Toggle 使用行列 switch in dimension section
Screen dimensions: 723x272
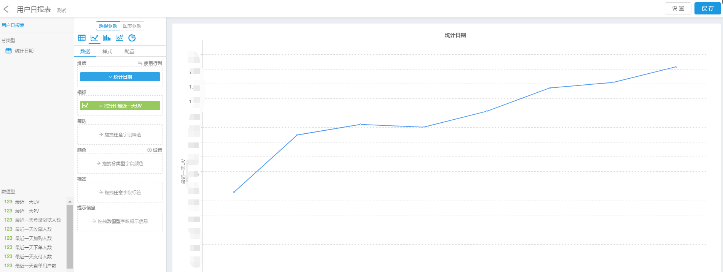tap(150, 63)
